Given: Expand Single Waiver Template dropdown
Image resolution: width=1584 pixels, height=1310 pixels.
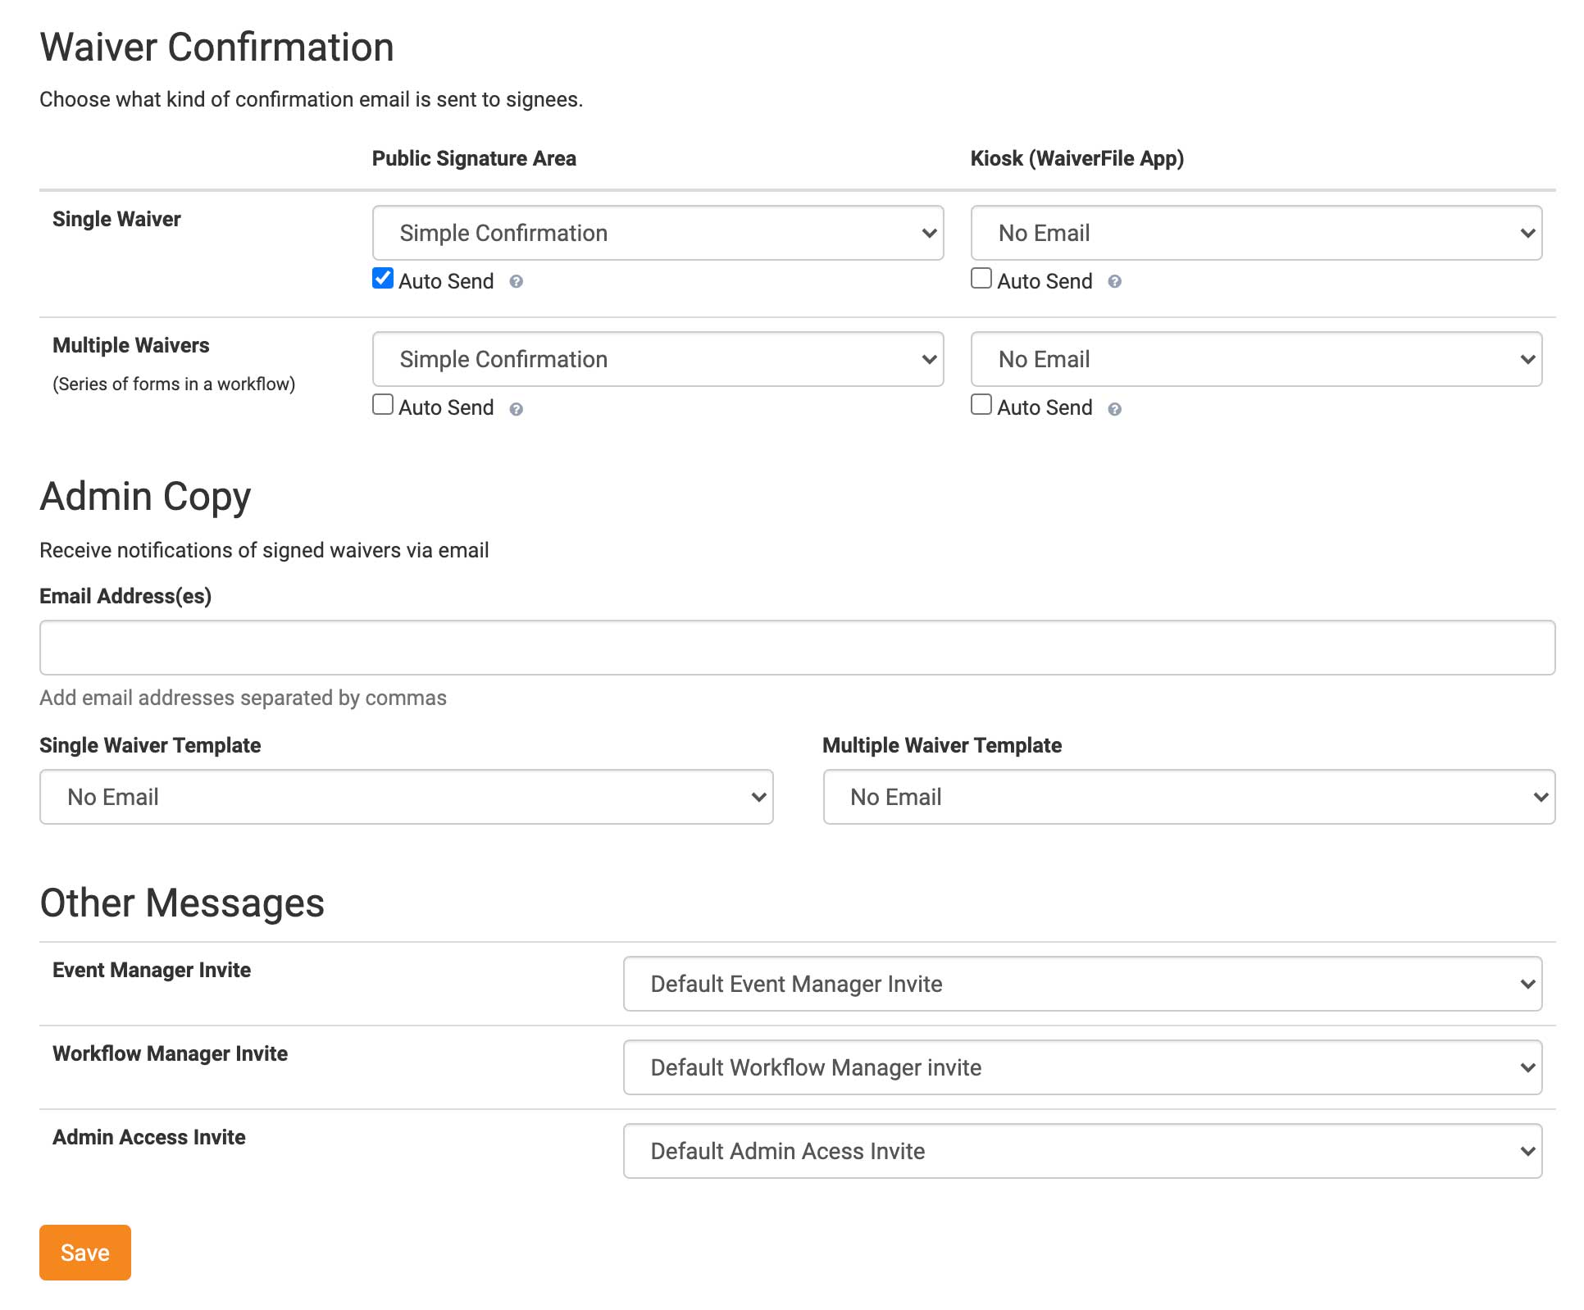Looking at the screenshot, I should (x=406, y=797).
